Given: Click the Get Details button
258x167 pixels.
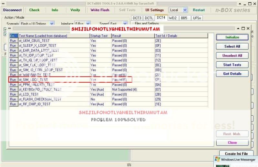Looking at the screenshot, I should point(232,74).
